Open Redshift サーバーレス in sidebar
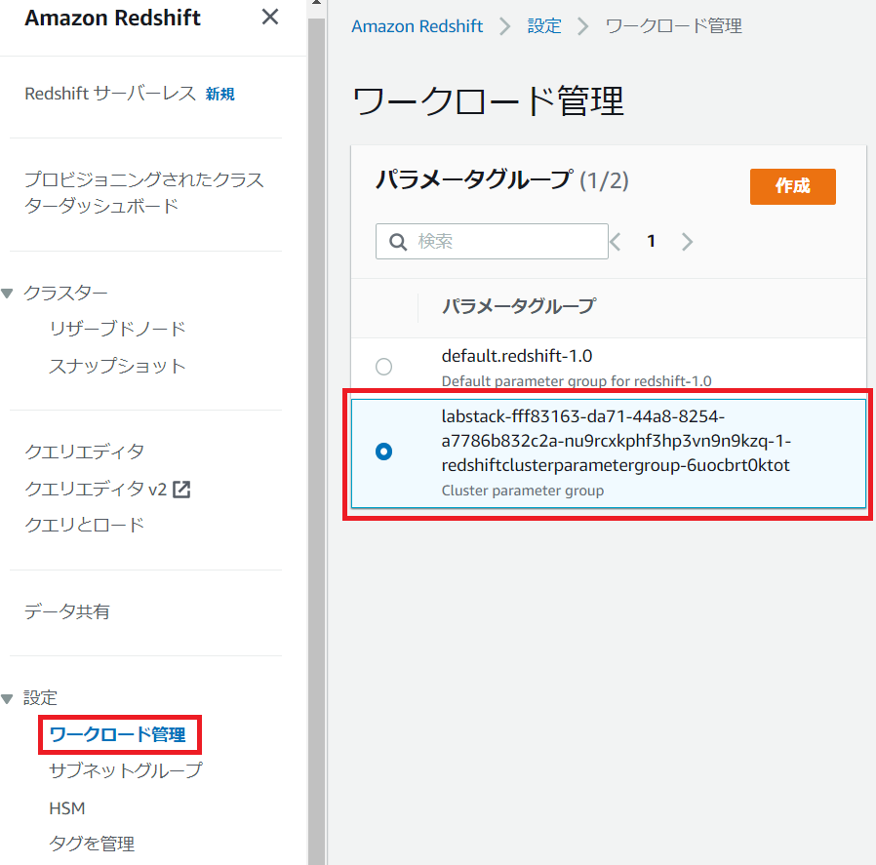Screen dimensions: 876x865 click(x=110, y=94)
